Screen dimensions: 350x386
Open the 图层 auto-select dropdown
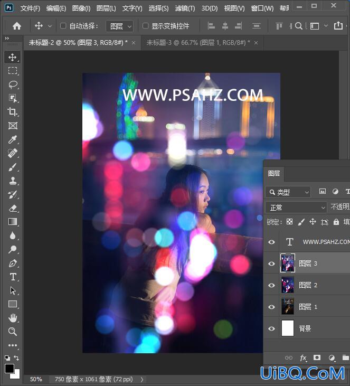pos(120,26)
